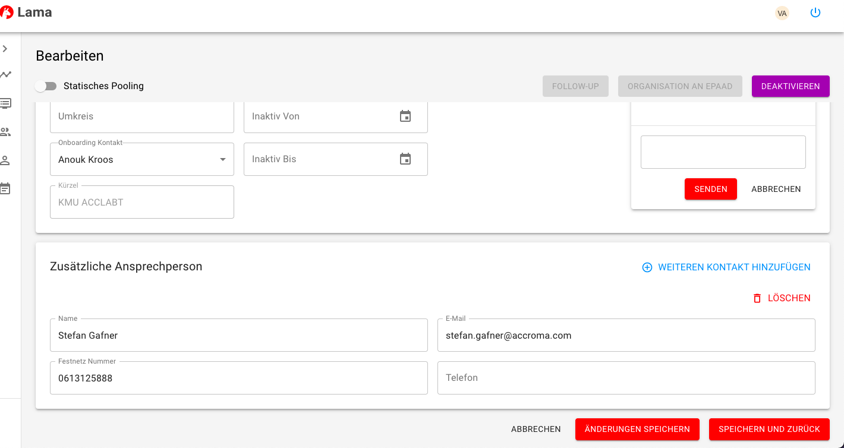The image size is (844, 448).
Task: Click the Zusätzliche Ansprechperson heading
Action: pos(126,267)
